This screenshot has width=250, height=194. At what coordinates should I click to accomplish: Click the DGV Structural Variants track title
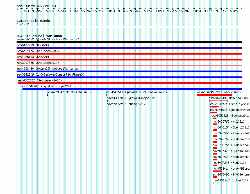click(x=39, y=36)
